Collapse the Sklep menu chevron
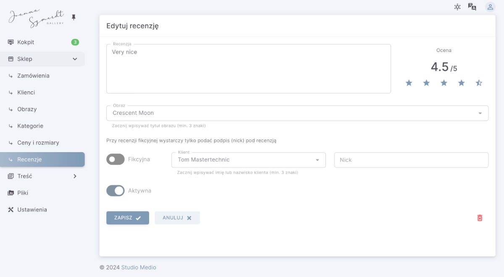 click(75, 59)
